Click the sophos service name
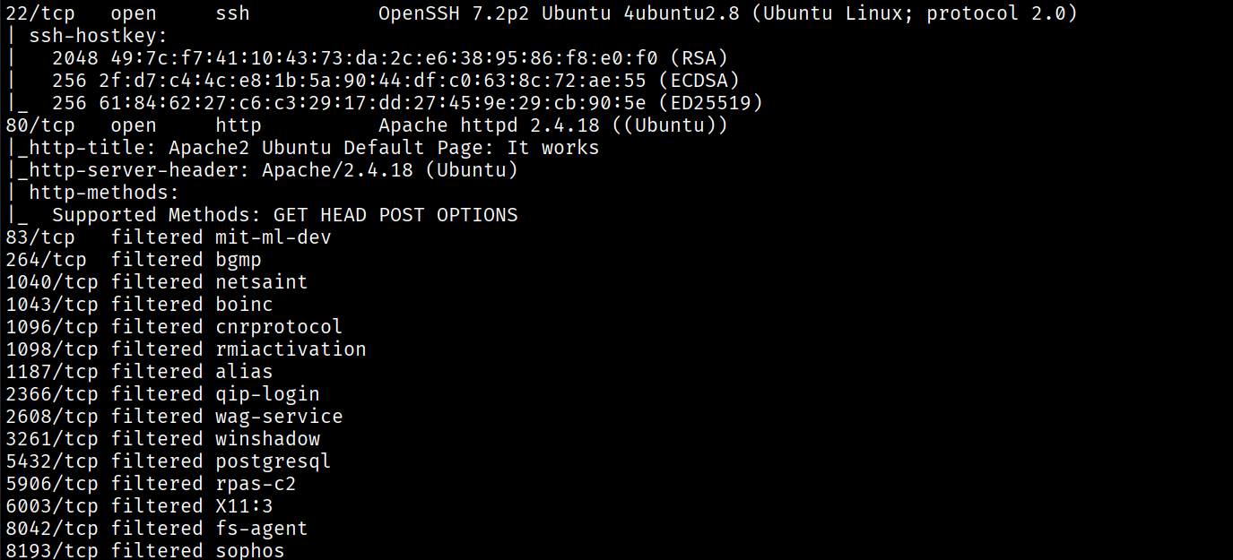The image size is (1233, 560). click(249, 551)
